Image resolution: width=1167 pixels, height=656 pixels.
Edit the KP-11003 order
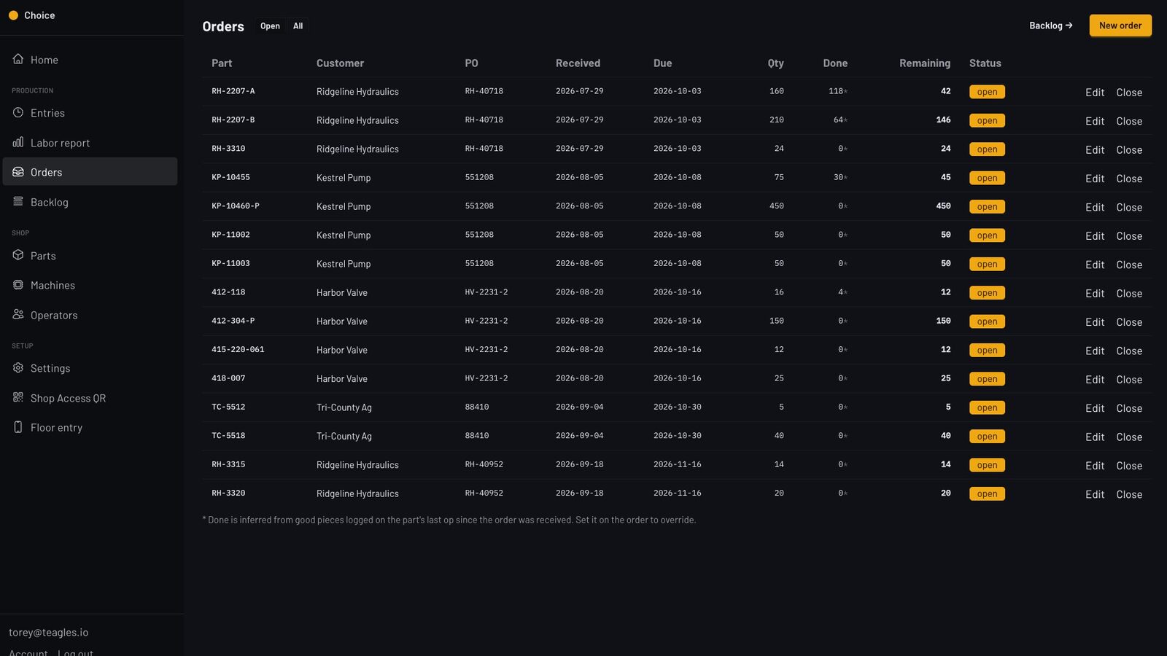1095,265
